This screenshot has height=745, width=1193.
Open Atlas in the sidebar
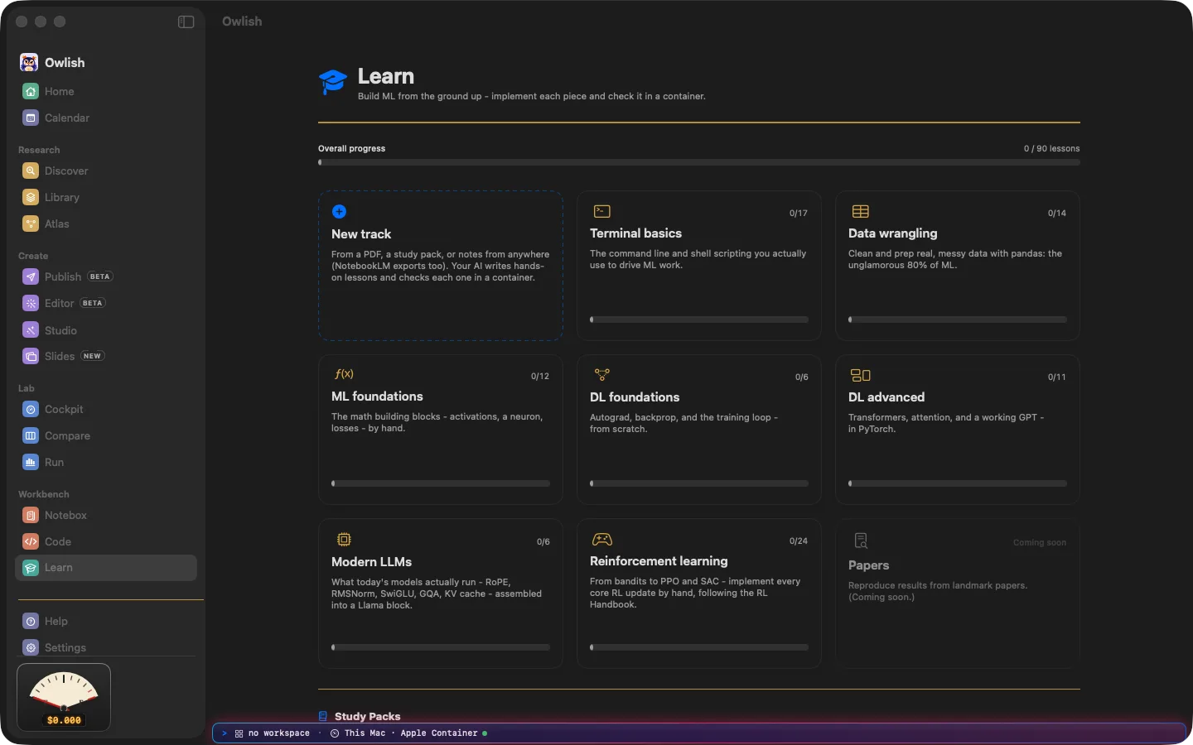click(x=106, y=223)
